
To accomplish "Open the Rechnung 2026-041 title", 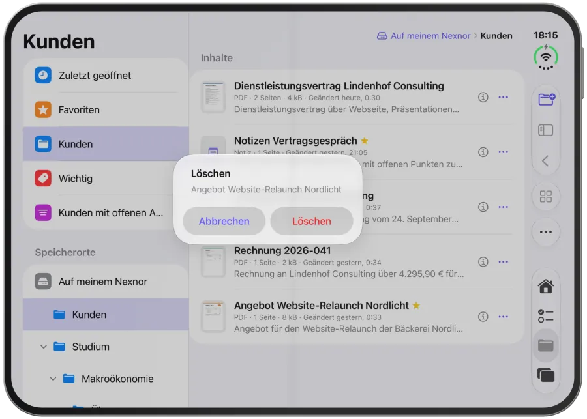I will tap(282, 250).
